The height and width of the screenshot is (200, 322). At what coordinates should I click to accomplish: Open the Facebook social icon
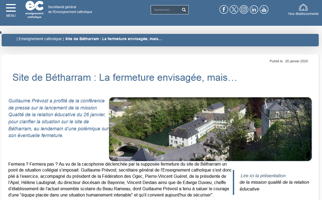[224, 10]
